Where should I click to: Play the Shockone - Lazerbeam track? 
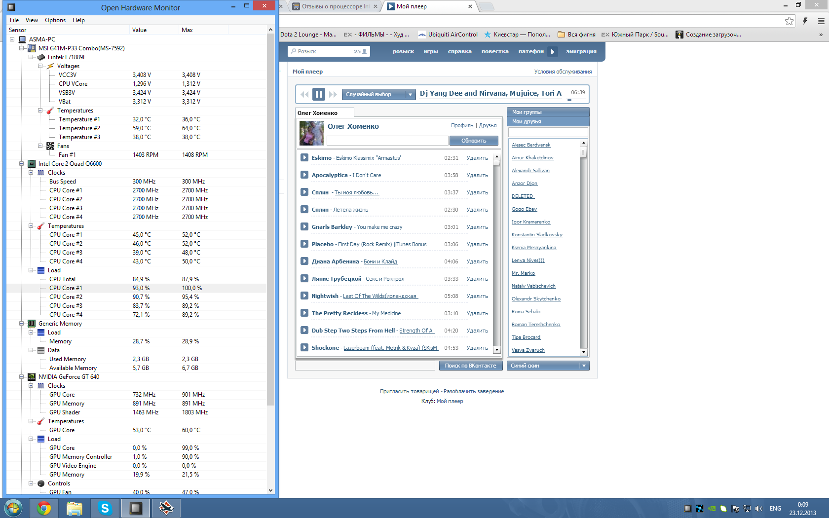tap(304, 347)
